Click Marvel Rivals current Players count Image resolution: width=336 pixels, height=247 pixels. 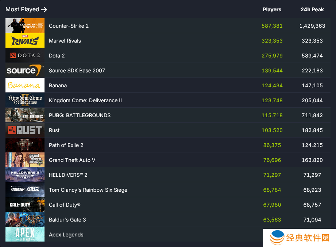coord(272,41)
